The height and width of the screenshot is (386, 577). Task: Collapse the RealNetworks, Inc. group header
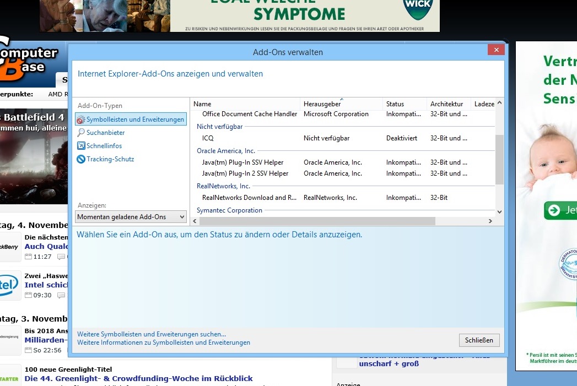223,186
